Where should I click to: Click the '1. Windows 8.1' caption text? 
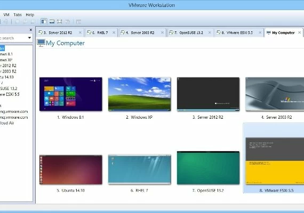(70, 117)
